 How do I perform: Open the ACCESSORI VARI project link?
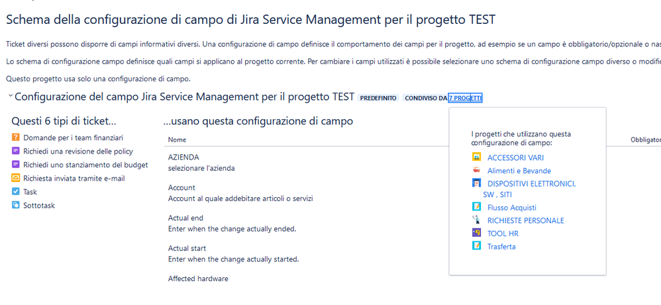pos(515,157)
